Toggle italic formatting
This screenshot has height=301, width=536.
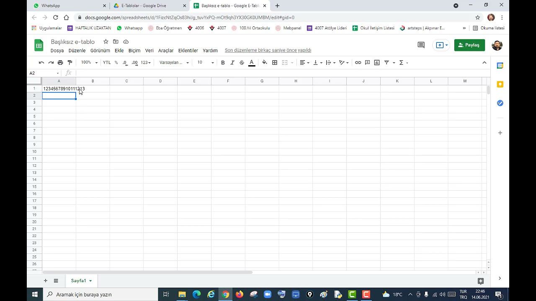(x=232, y=63)
